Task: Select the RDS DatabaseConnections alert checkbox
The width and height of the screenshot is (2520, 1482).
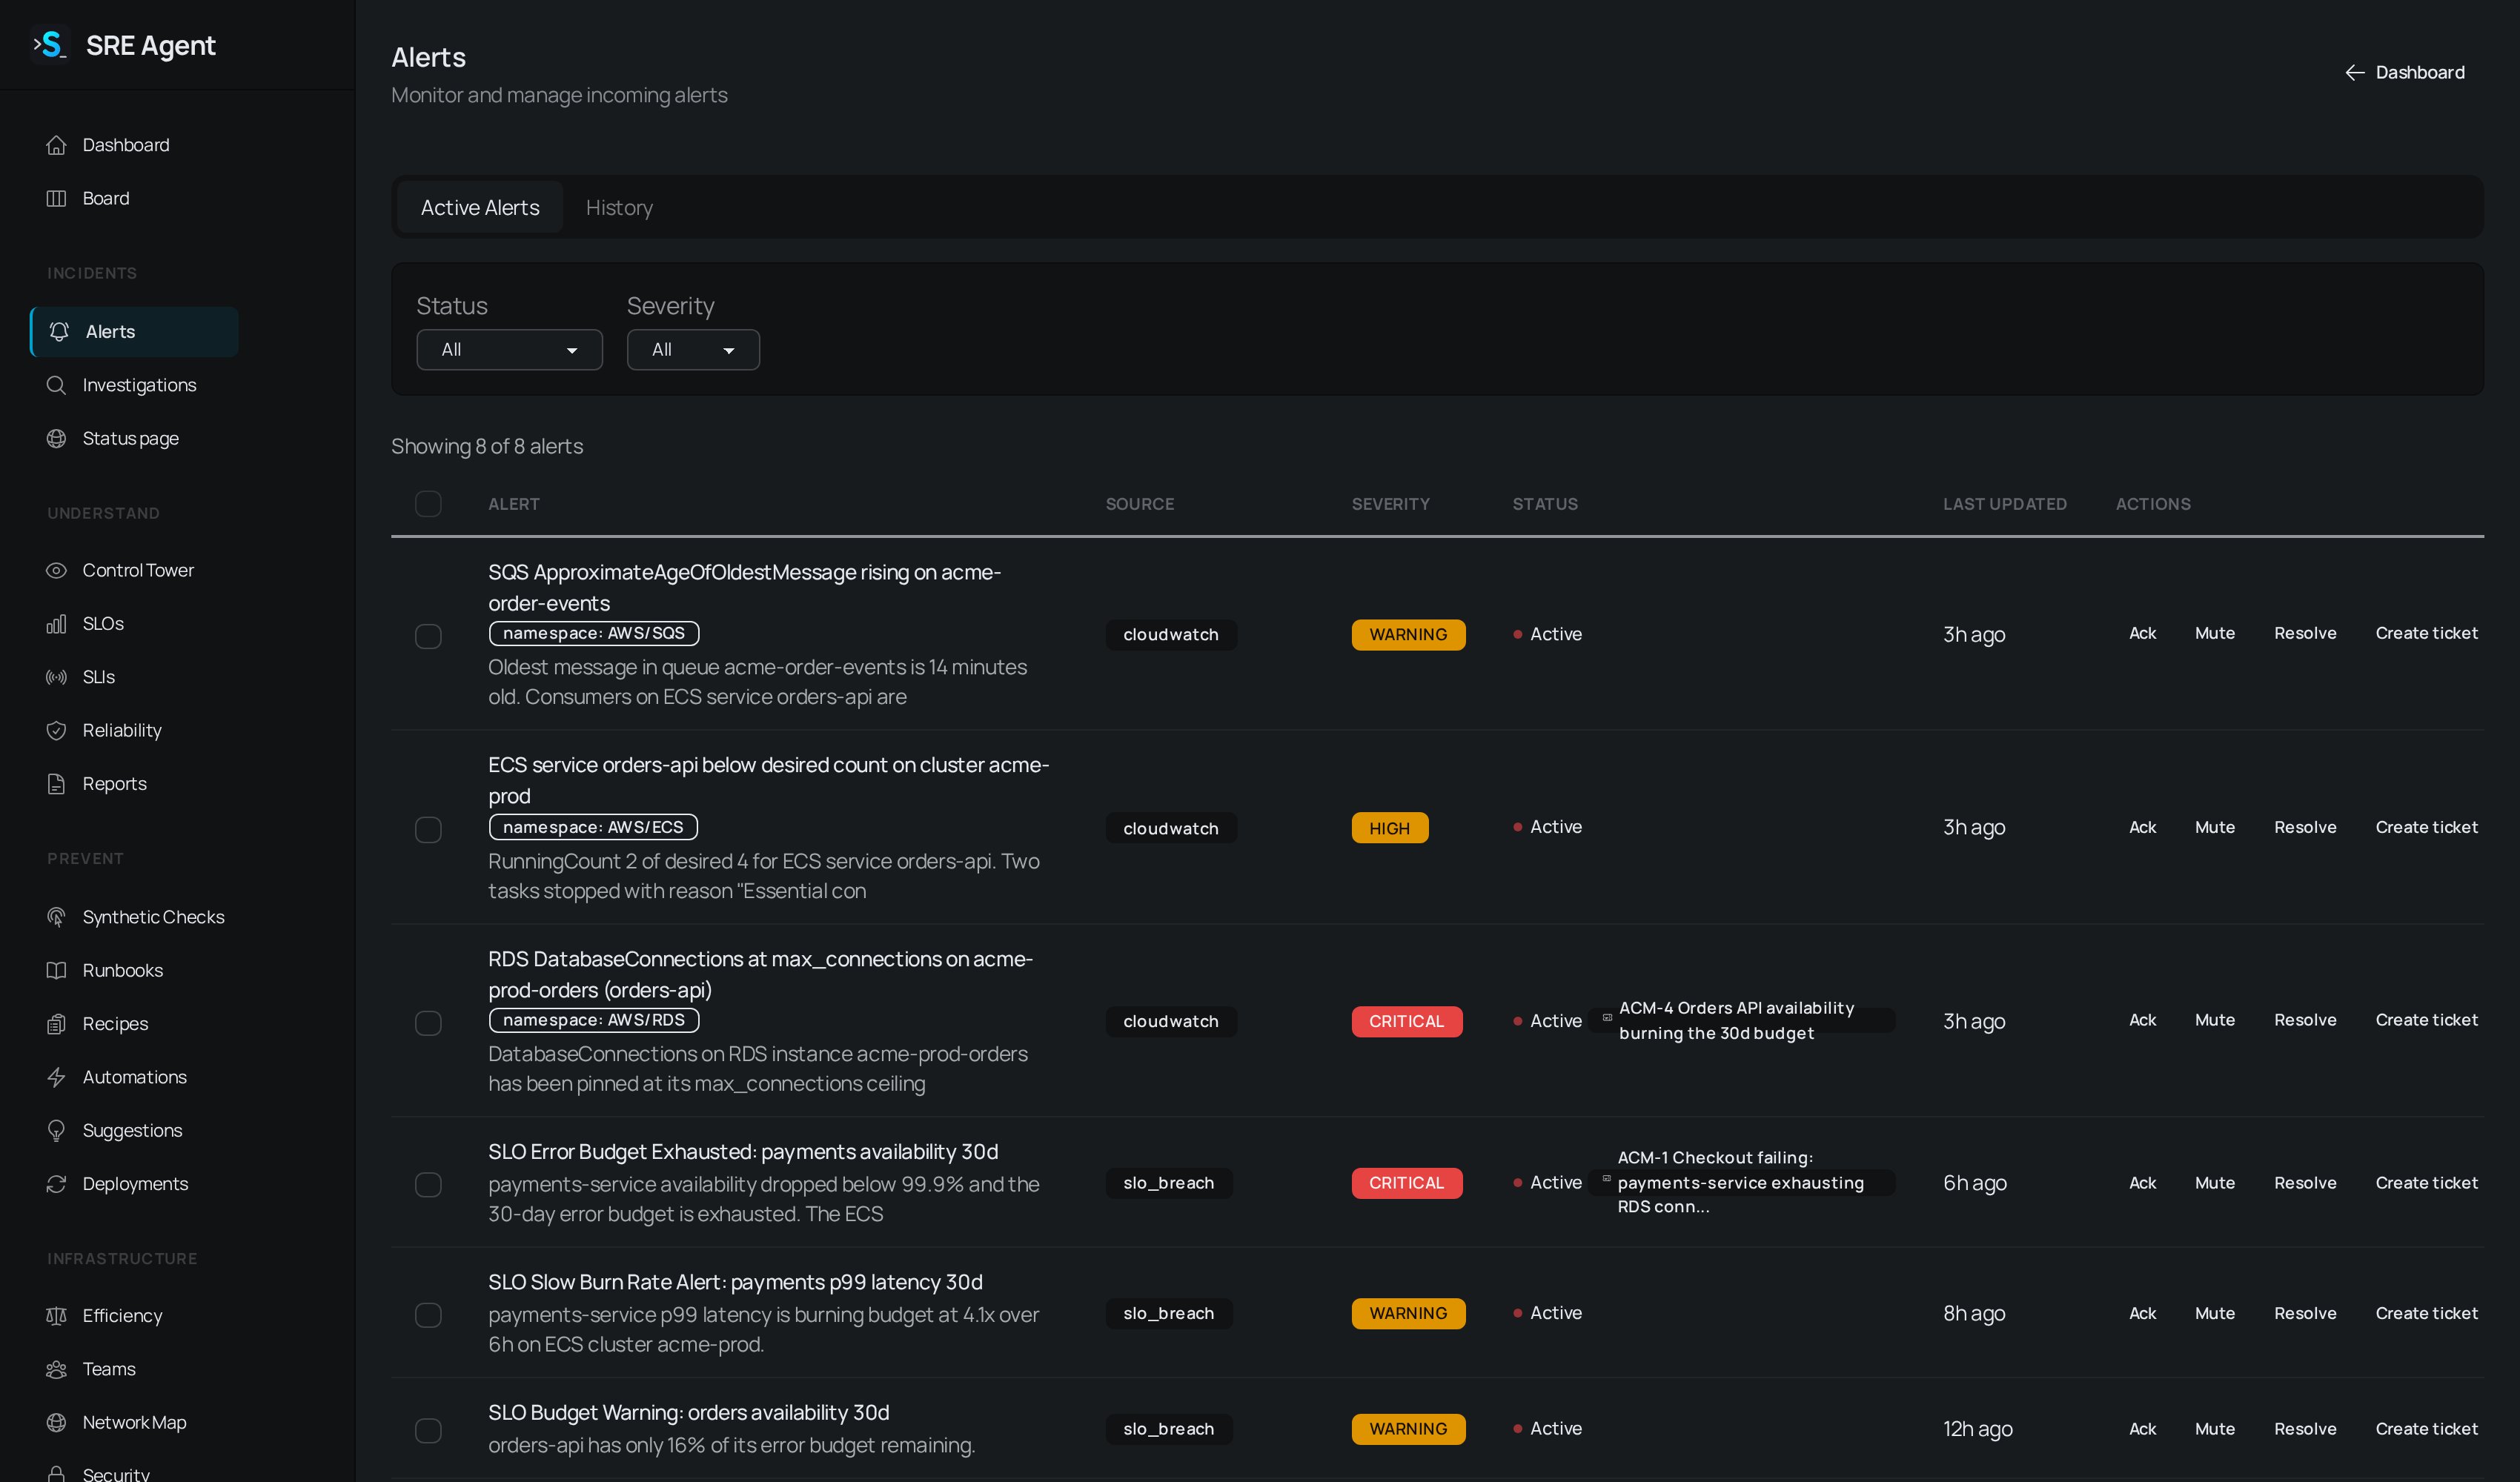Action: (x=428, y=1022)
